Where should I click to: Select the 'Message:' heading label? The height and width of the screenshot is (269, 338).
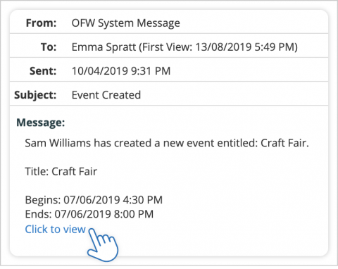pyautogui.click(x=41, y=123)
